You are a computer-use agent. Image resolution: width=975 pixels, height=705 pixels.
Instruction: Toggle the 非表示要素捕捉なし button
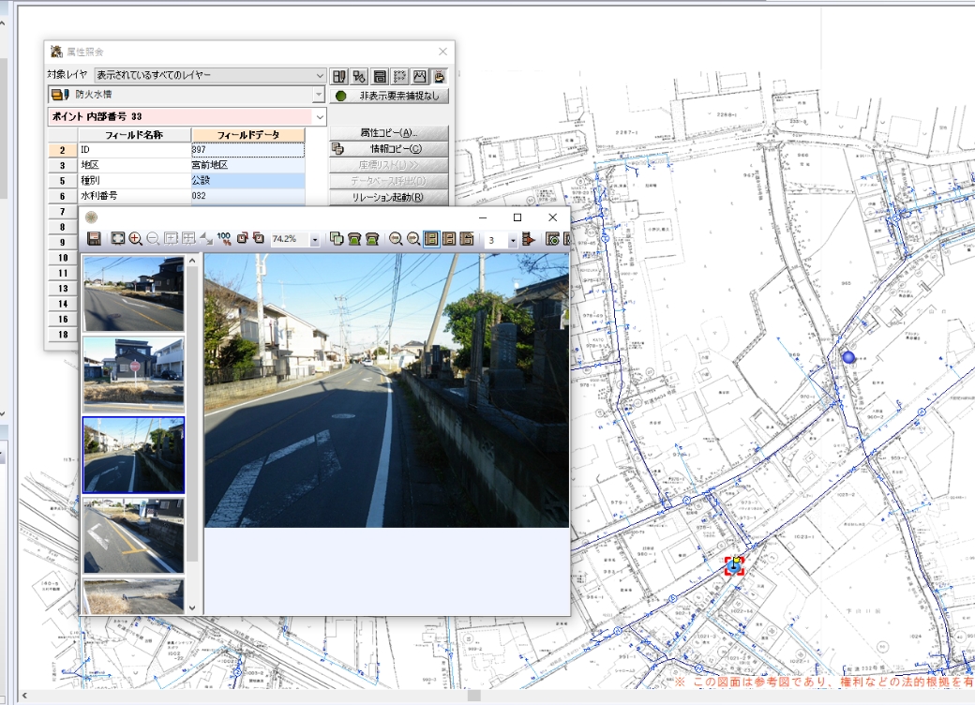point(390,96)
